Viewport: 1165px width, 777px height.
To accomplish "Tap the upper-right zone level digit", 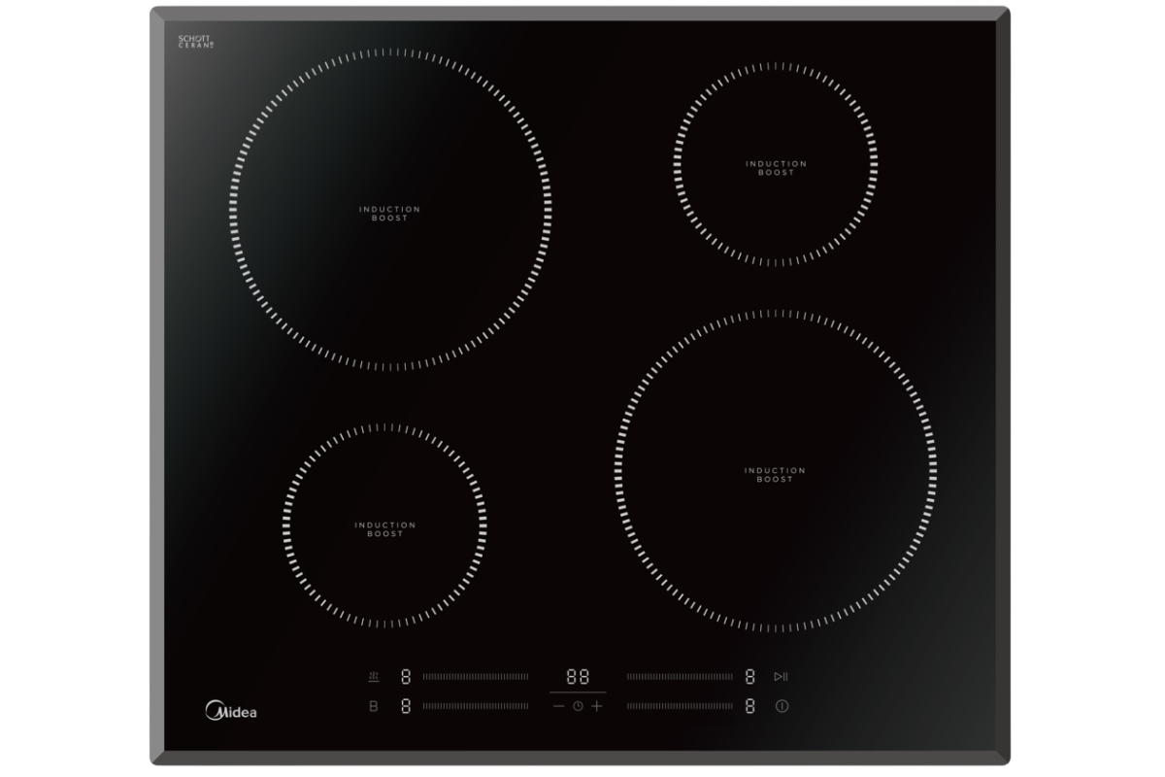I will click(x=749, y=677).
